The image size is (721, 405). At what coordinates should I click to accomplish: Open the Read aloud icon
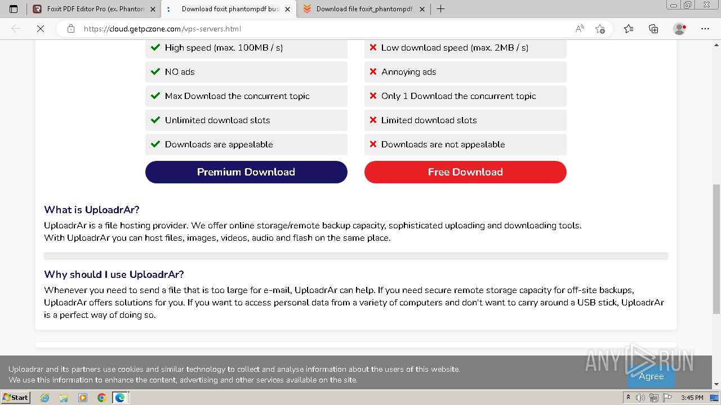click(x=580, y=29)
